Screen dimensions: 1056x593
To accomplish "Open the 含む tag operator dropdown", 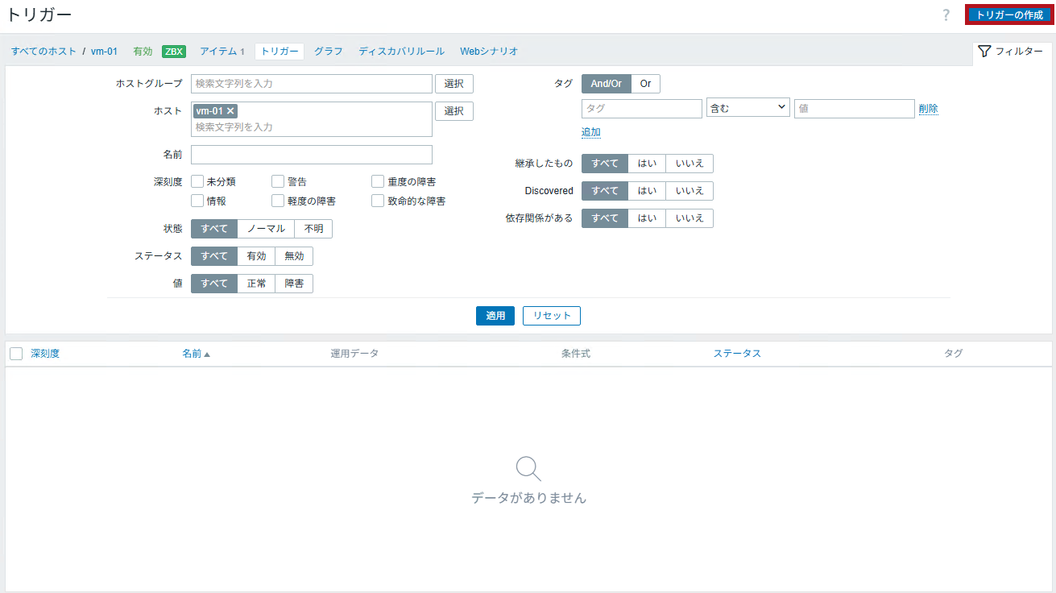I will tap(747, 108).
